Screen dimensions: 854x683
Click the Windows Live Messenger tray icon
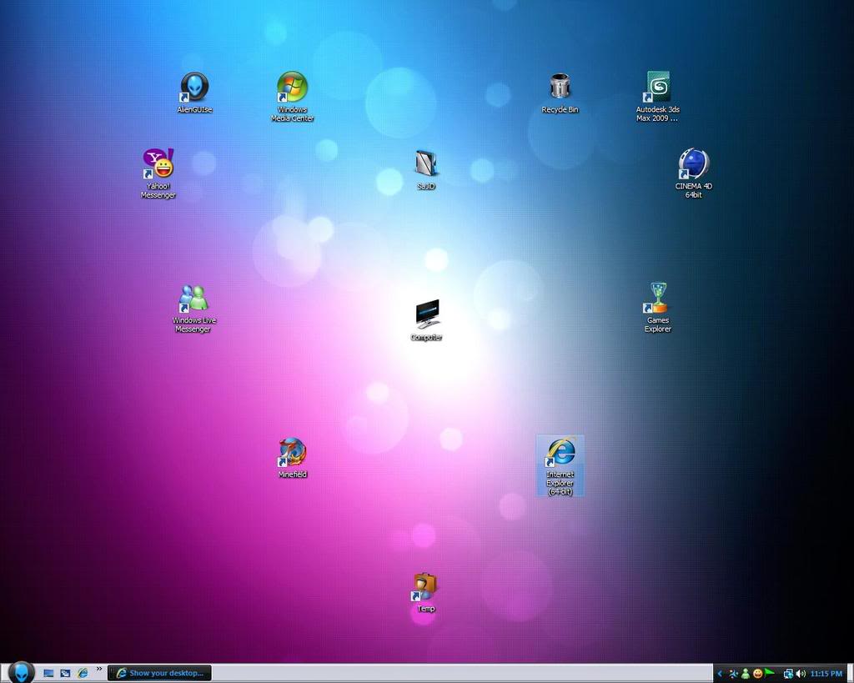click(x=746, y=674)
